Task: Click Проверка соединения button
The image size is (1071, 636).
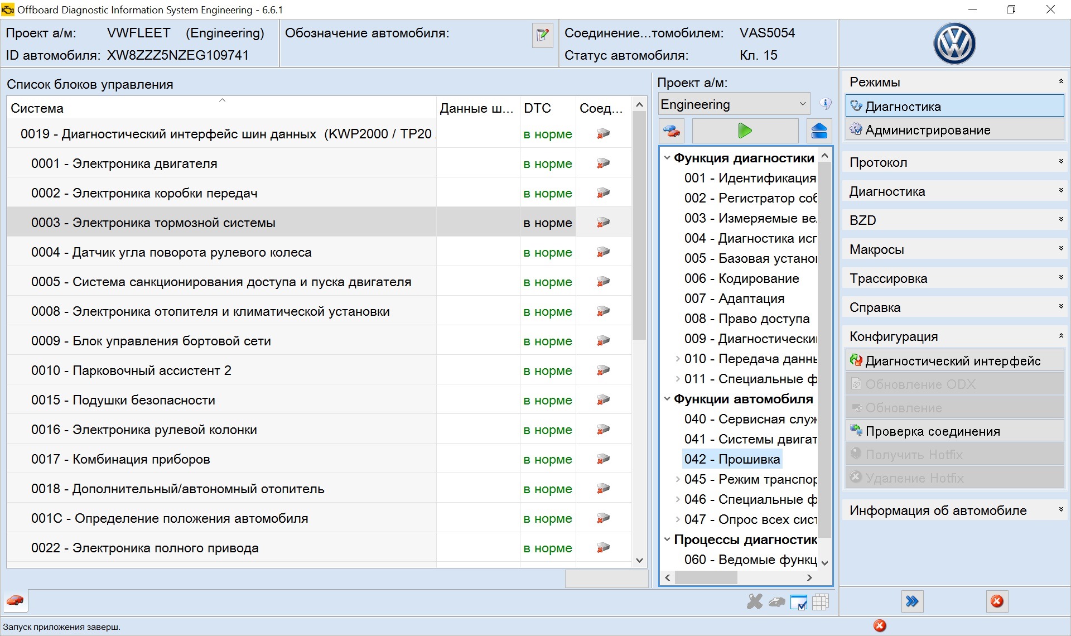Action: click(x=954, y=431)
